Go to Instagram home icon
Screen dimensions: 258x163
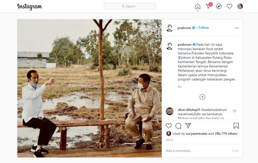tap(198, 6)
